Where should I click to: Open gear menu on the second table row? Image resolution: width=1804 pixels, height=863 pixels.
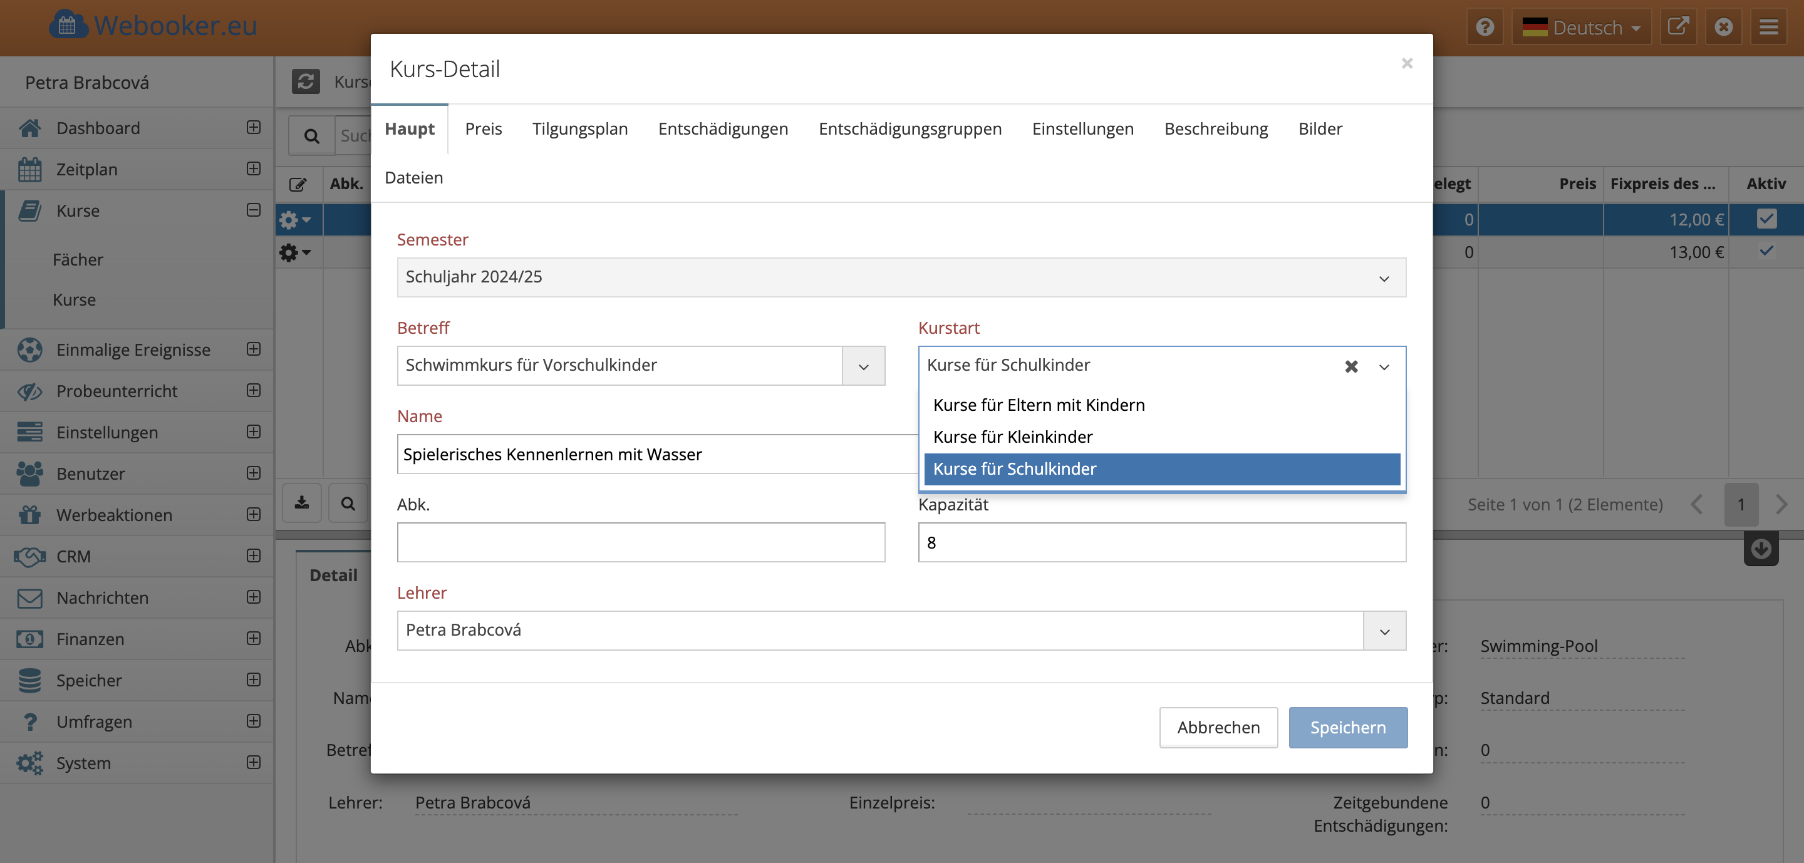pos(294,252)
